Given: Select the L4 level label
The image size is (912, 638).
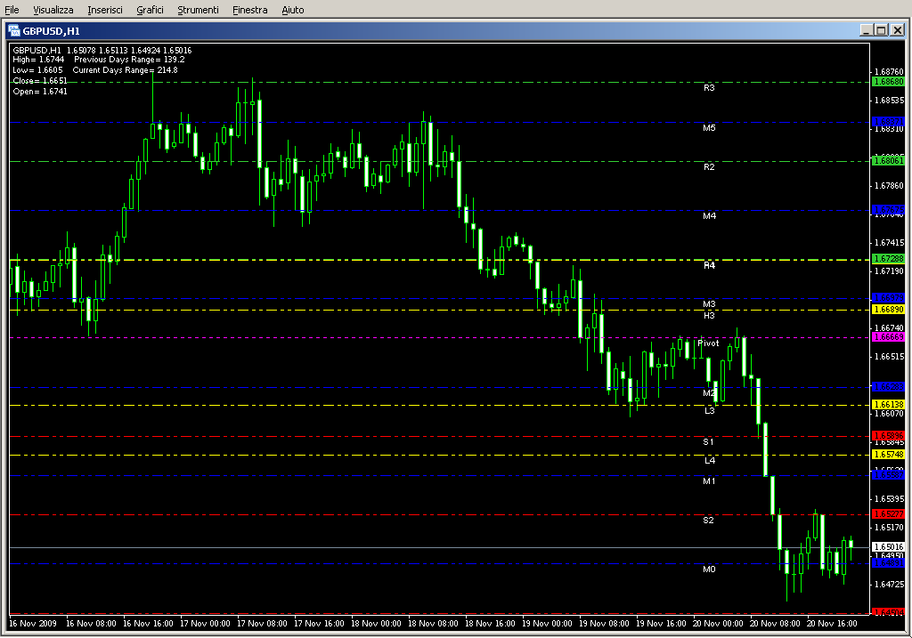Looking at the screenshot, I should pos(710,460).
